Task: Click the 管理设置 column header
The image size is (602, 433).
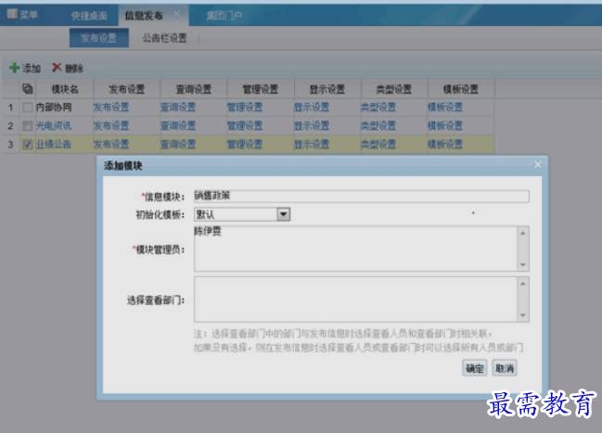Action: point(261,89)
